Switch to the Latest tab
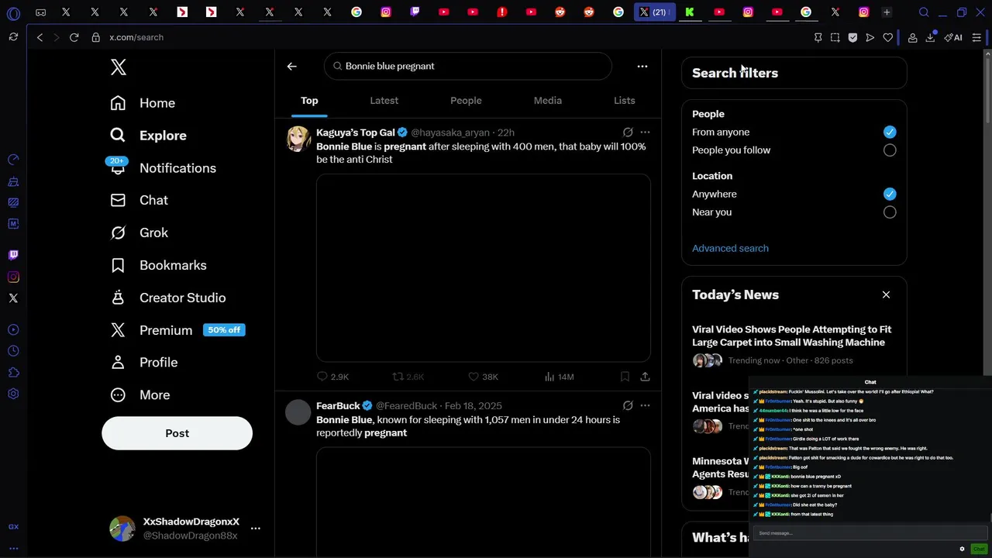 pos(384,101)
